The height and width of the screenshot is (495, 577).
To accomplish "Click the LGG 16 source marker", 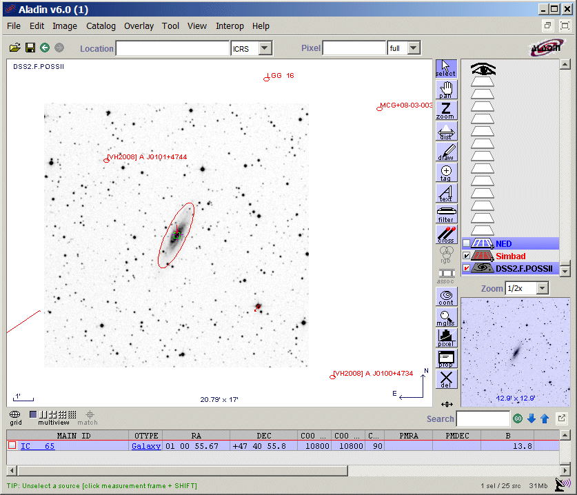I will point(266,79).
